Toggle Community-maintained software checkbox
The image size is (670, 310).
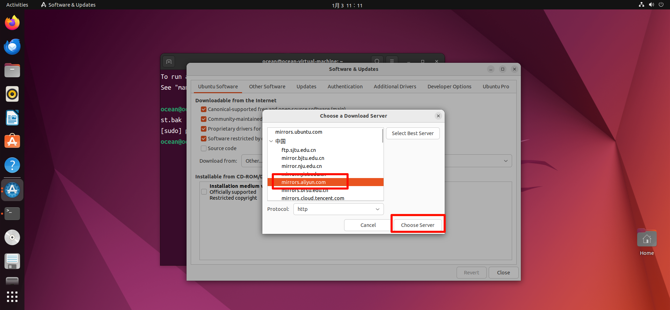[x=204, y=119]
